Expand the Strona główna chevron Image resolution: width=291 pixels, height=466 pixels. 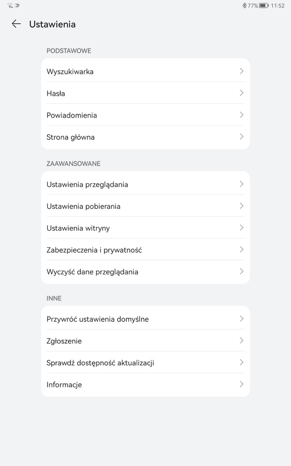[241, 137]
